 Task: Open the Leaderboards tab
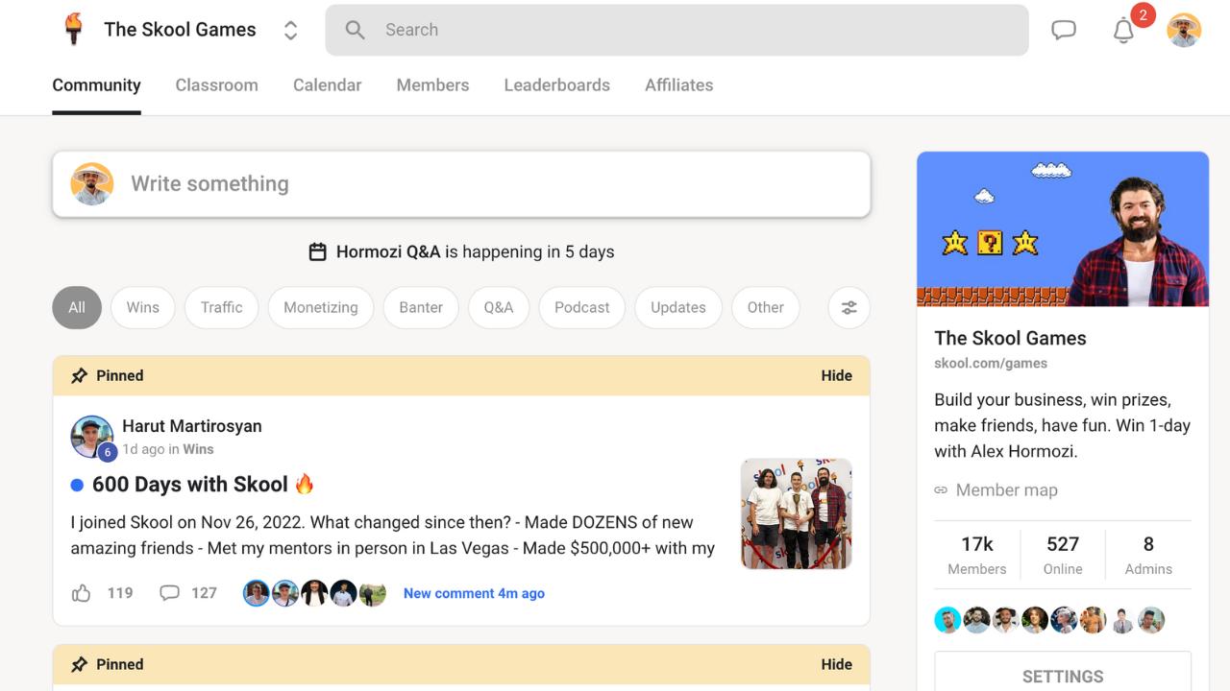click(556, 85)
